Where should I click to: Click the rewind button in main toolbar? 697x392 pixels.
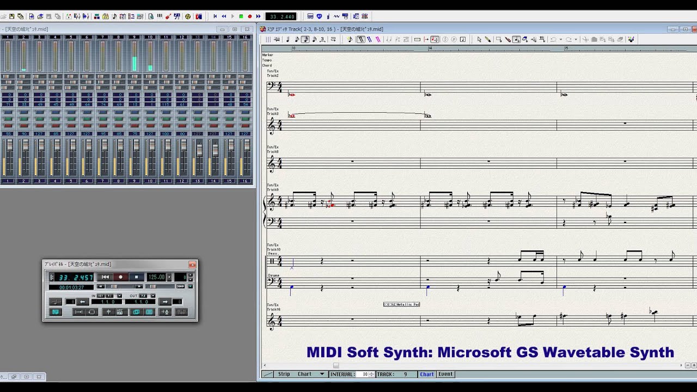pyautogui.click(x=224, y=16)
